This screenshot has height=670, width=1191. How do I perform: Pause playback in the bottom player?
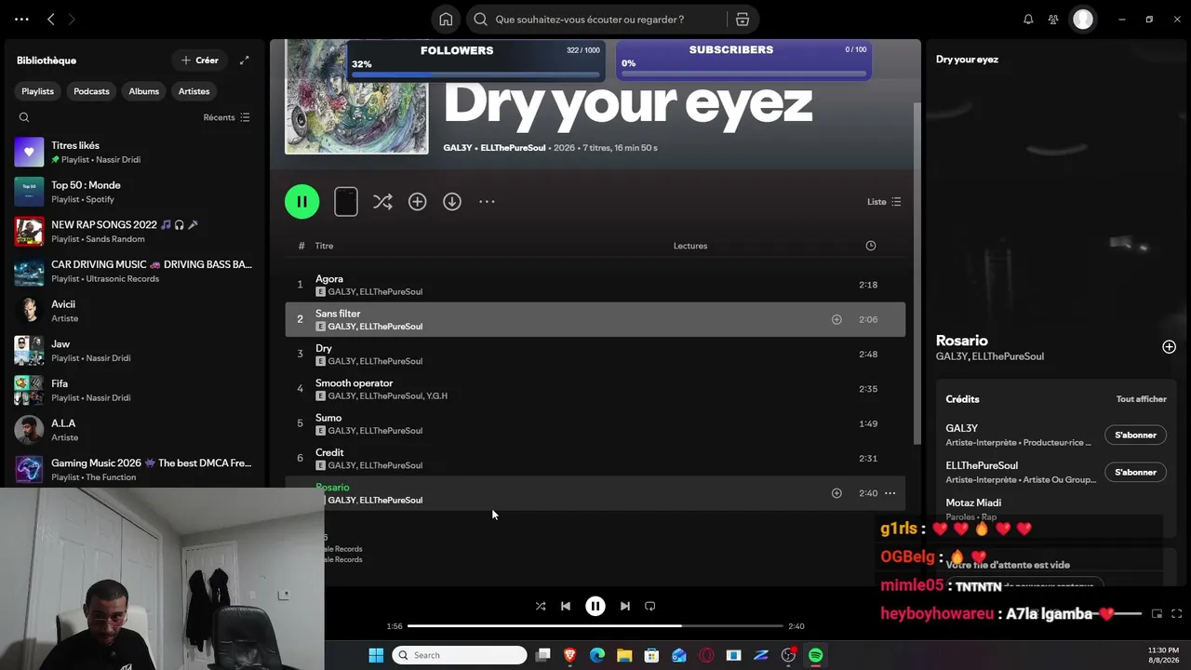595,606
